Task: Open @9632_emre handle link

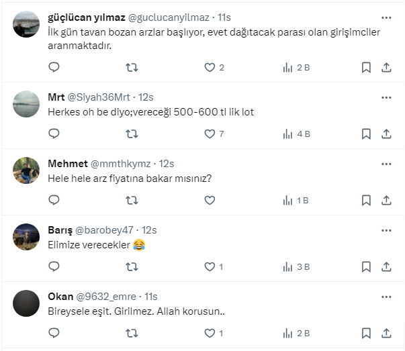Action: point(107,297)
